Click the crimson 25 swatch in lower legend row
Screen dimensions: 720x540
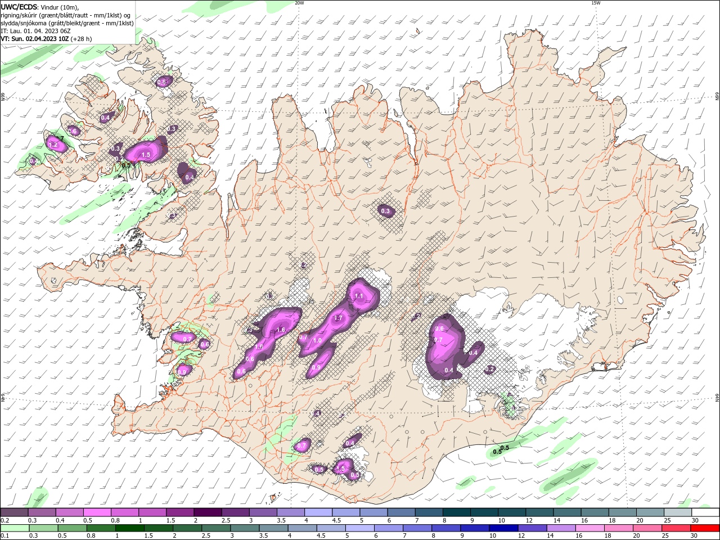tap(676, 528)
